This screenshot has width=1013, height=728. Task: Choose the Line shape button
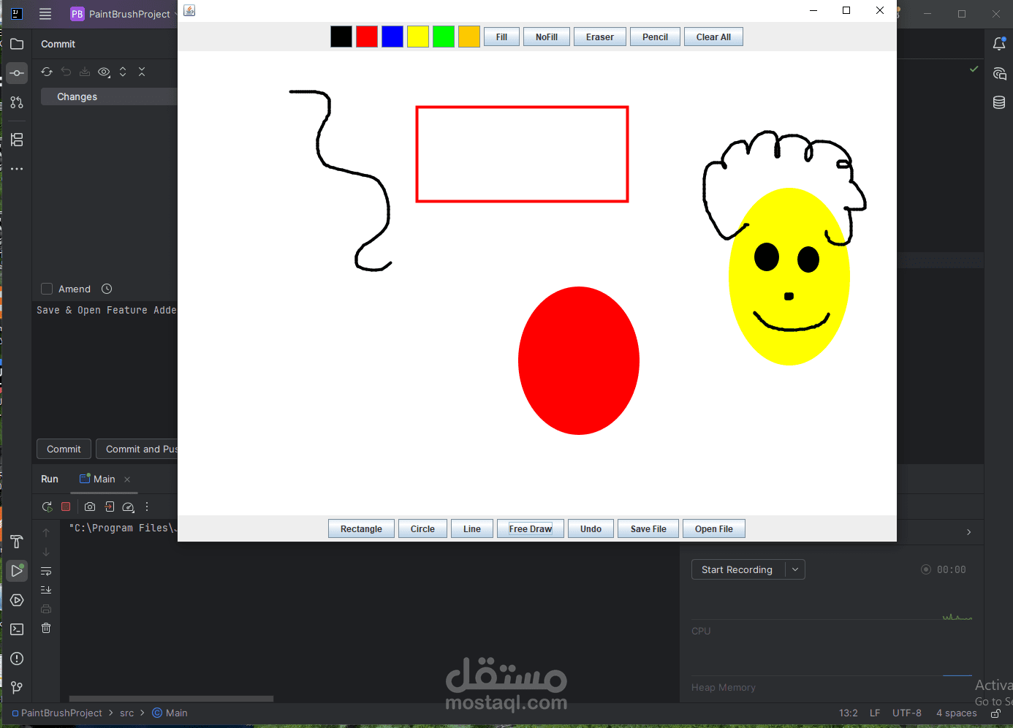tap(472, 528)
